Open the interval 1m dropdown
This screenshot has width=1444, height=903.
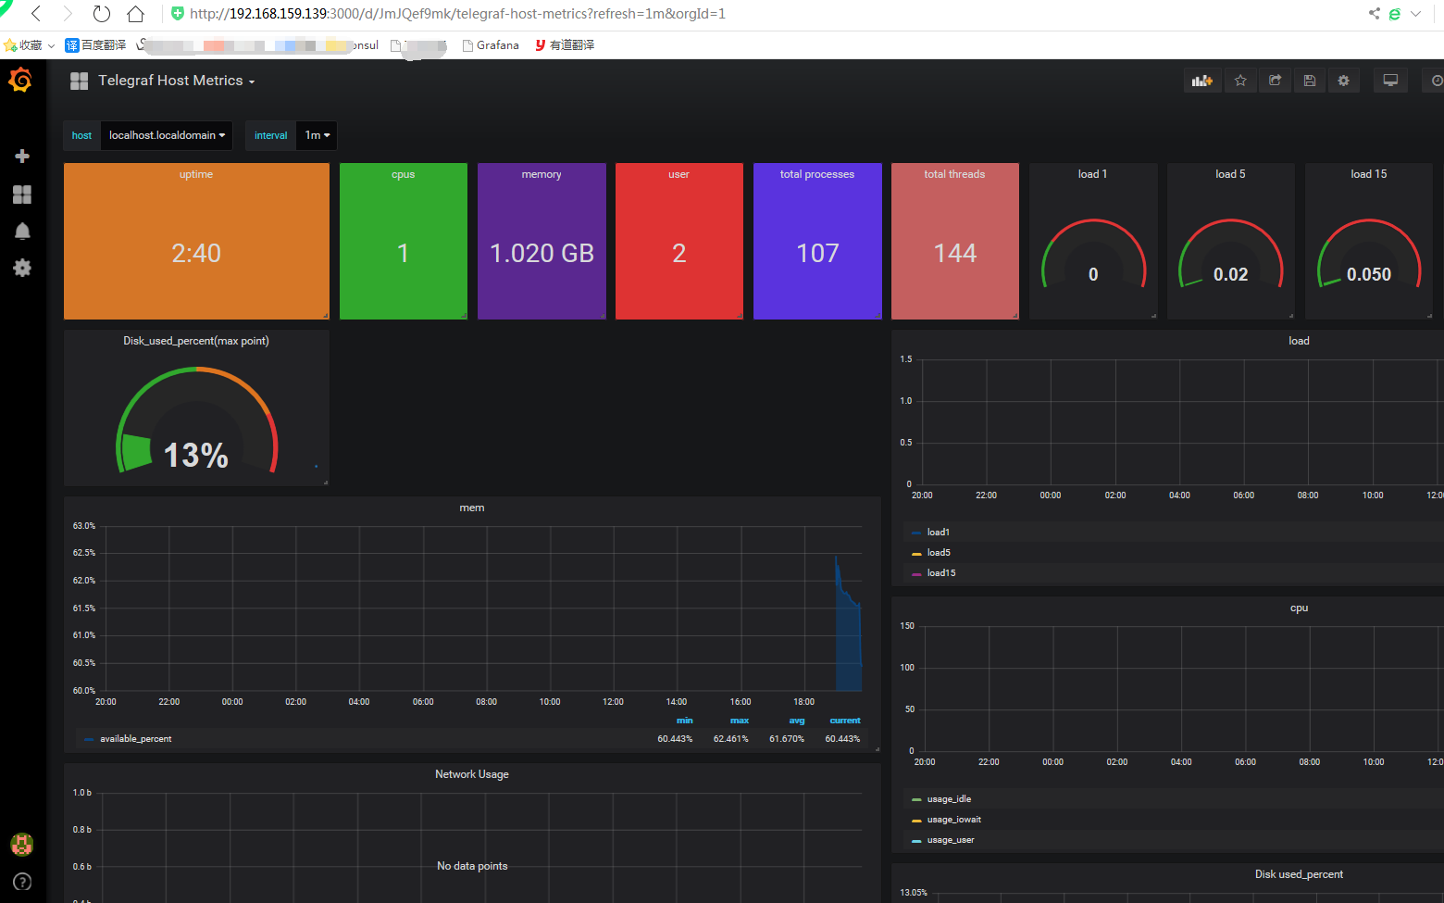317,135
